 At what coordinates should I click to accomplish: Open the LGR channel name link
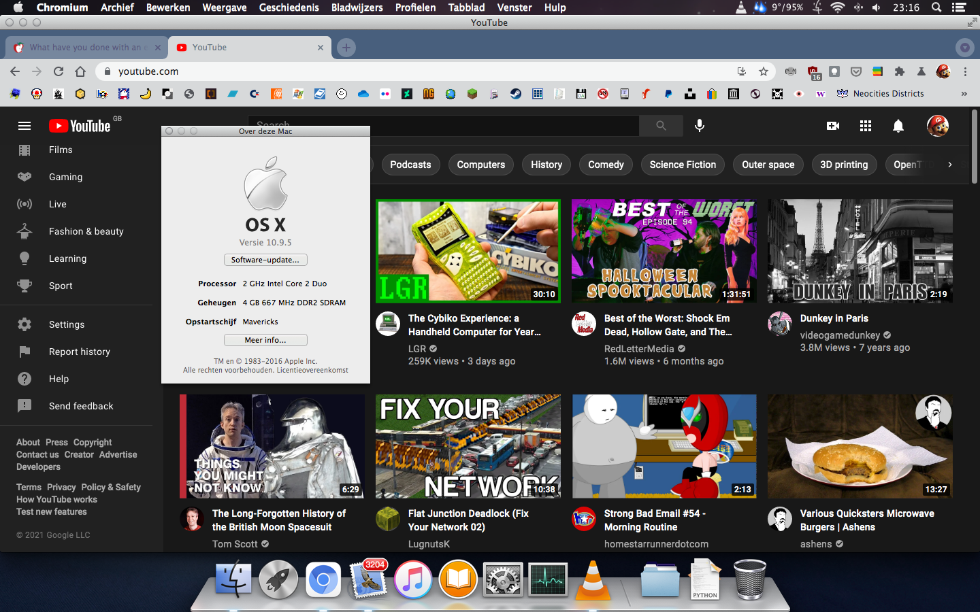coord(417,349)
